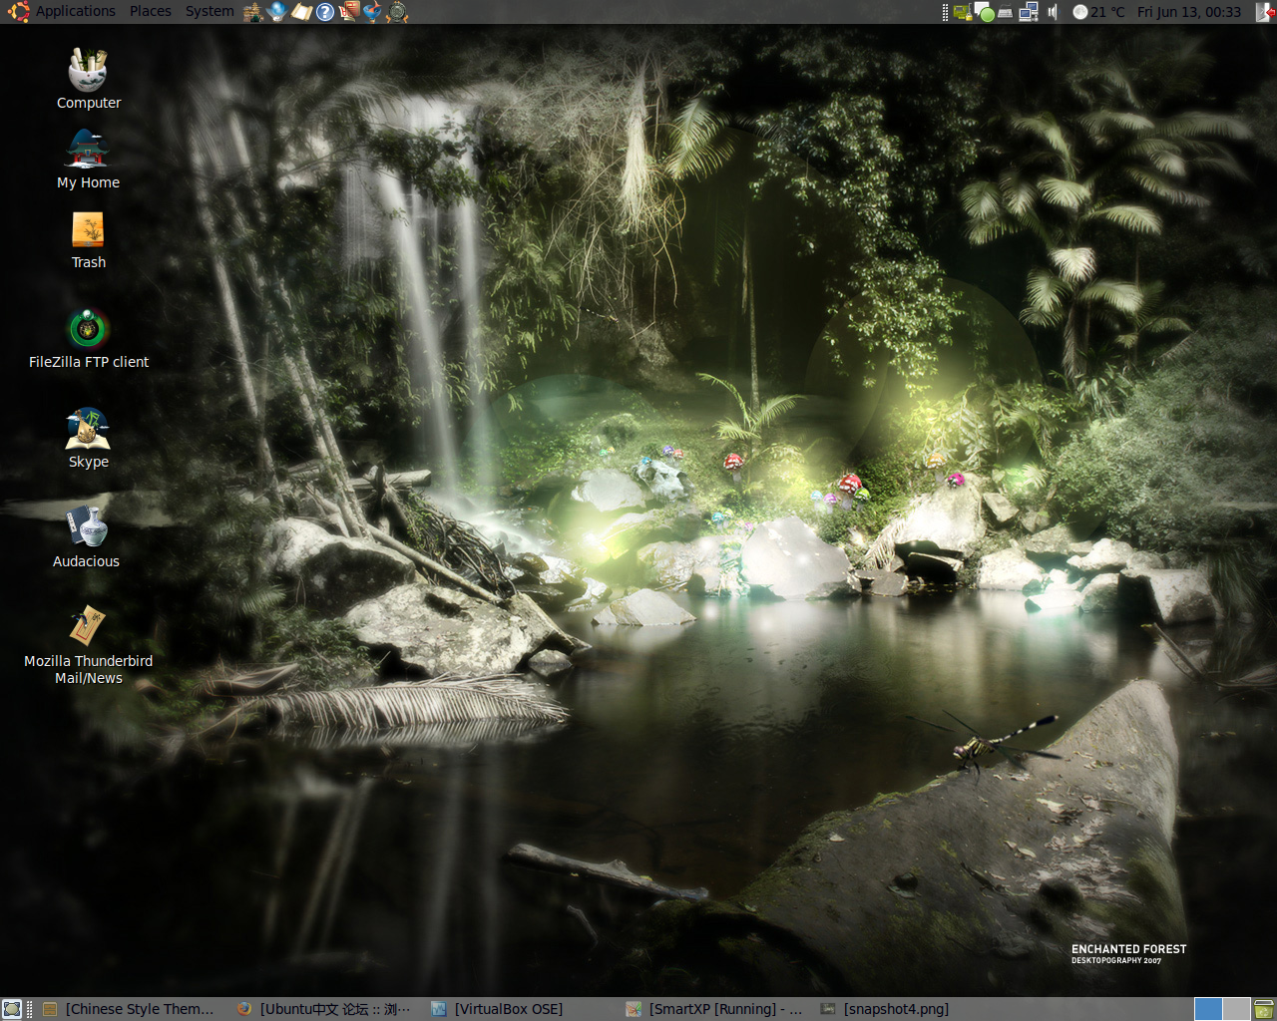Open the System menu
This screenshot has height=1021, width=1277.
(210, 12)
